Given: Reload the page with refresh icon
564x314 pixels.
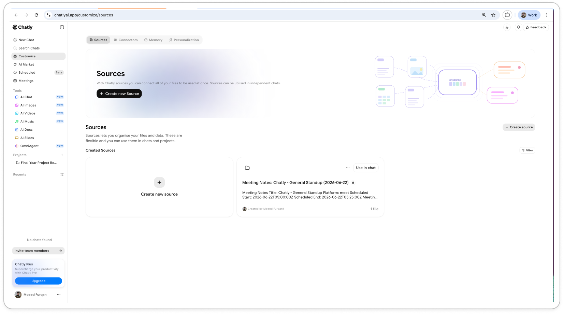Looking at the screenshot, I should [x=37, y=15].
